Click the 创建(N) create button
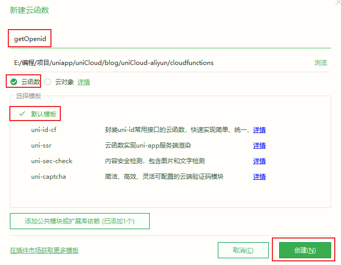341x265 pixels. pyautogui.click(x=305, y=250)
